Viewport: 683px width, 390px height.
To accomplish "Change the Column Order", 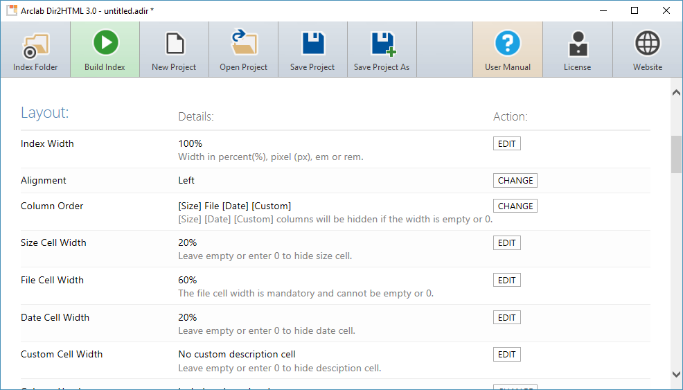I will pos(515,206).
